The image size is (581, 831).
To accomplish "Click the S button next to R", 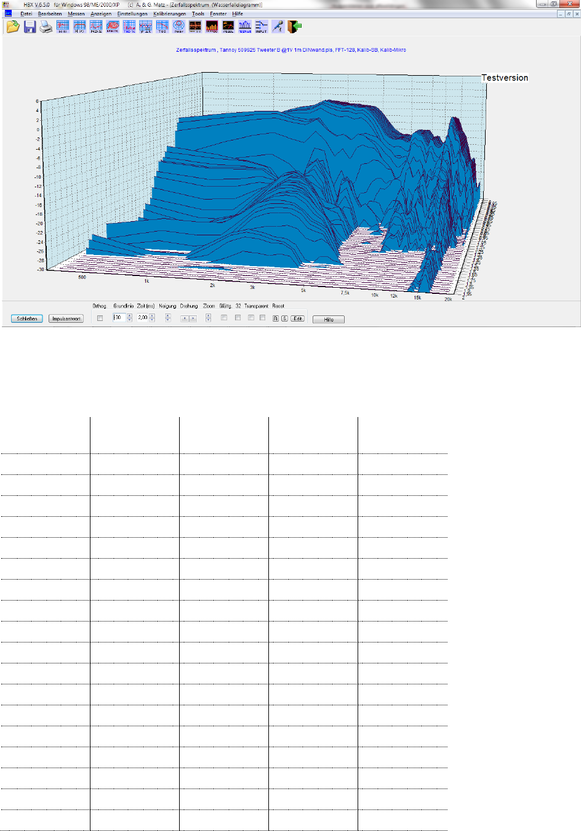I will pyautogui.click(x=284, y=318).
